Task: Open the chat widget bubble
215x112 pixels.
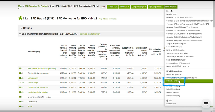Action: click(206, 103)
